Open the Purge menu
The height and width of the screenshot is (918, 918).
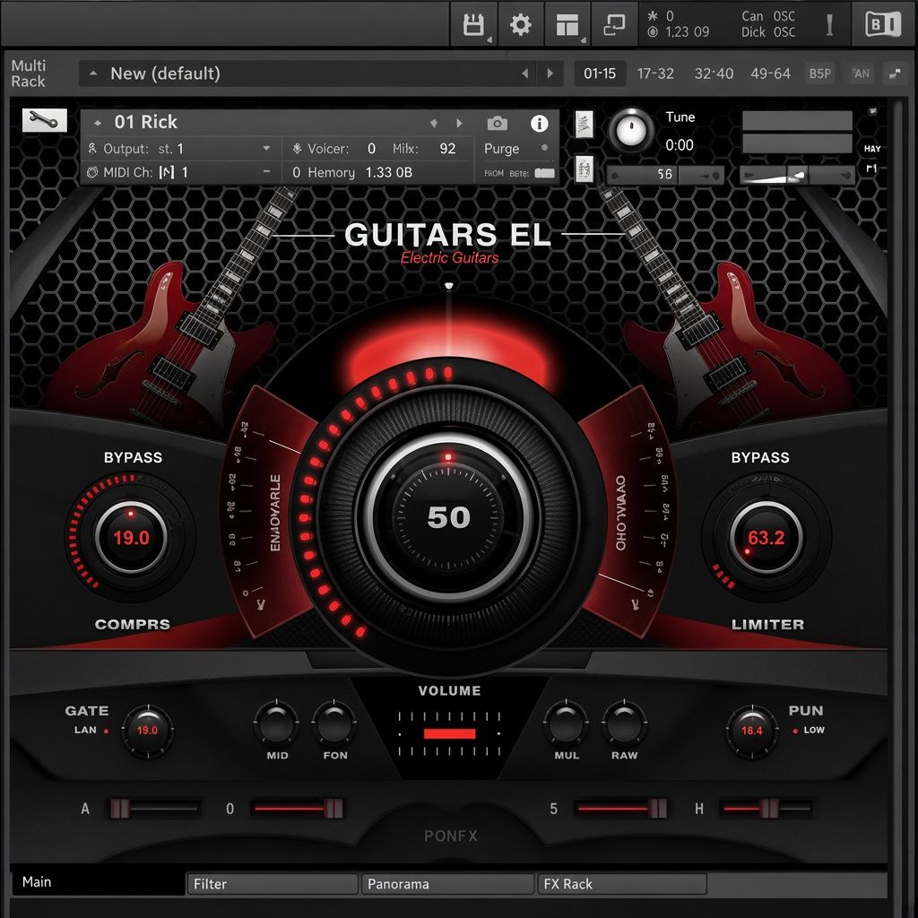point(501,149)
